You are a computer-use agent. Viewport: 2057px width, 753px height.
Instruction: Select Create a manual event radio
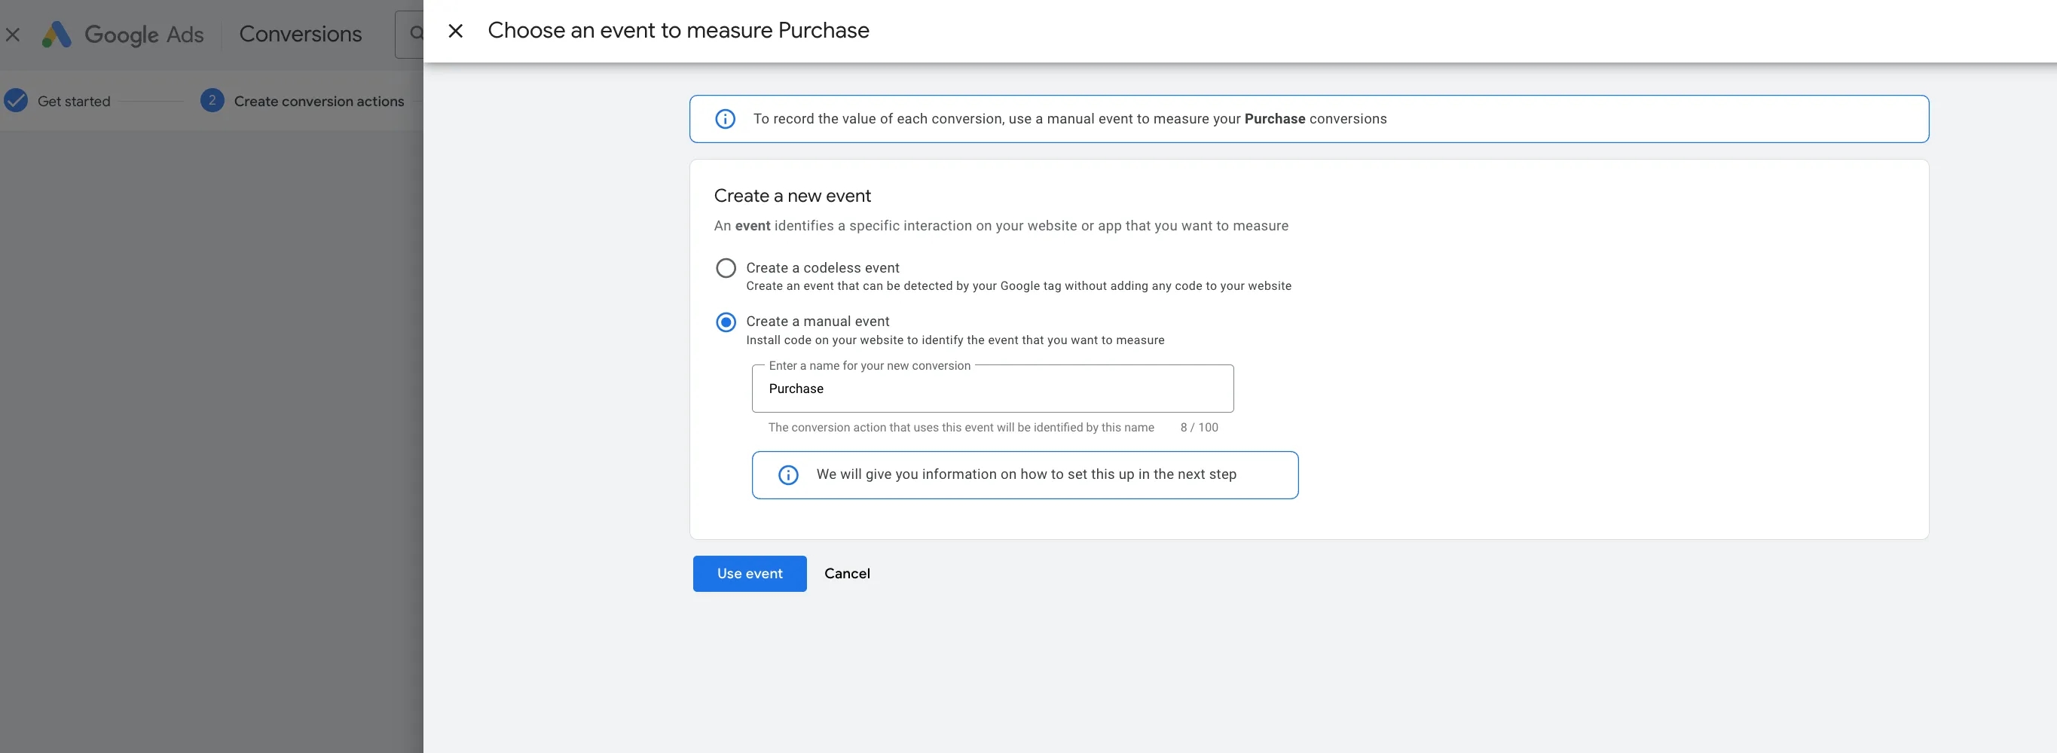[x=726, y=322]
